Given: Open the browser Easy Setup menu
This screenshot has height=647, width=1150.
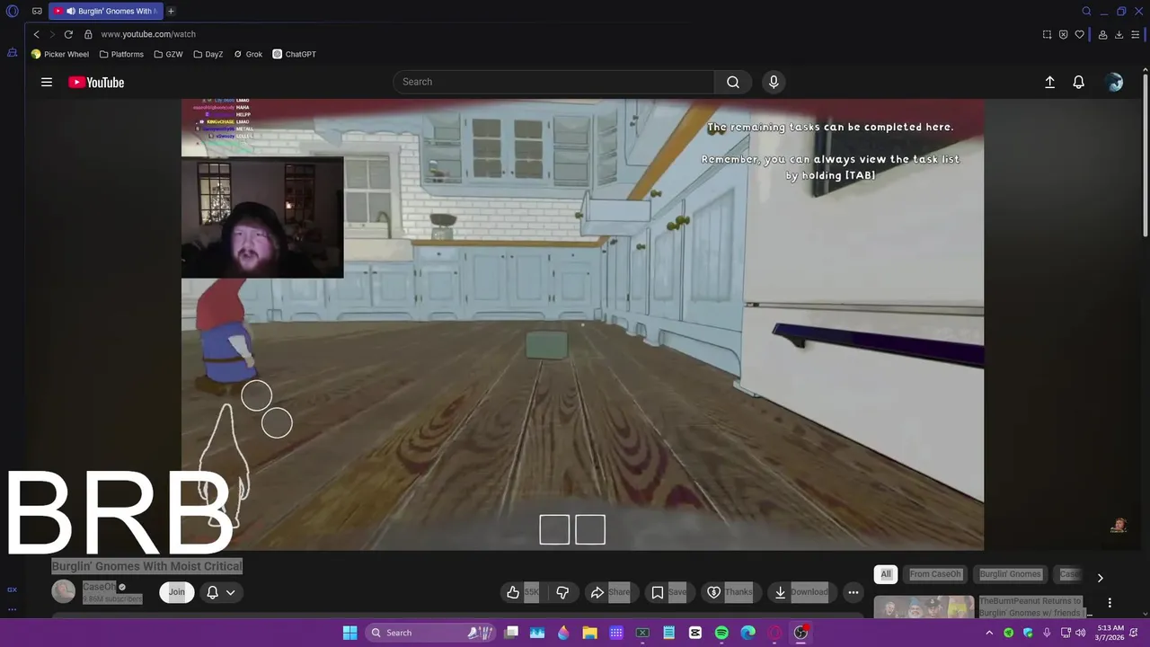Looking at the screenshot, I should pyautogui.click(x=1135, y=34).
